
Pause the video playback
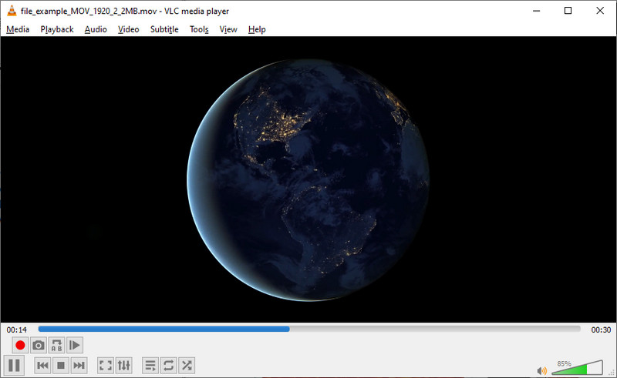15,365
